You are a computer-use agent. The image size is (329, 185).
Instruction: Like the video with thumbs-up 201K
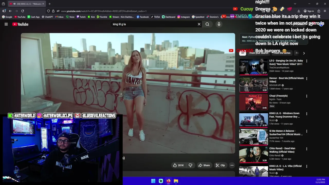point(178,165)
